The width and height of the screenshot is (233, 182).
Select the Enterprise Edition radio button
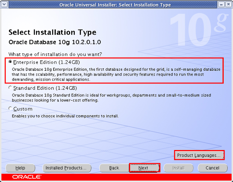tap(10, 62)
